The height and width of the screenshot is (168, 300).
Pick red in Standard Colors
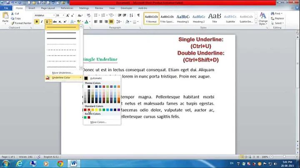pos(89,110)
